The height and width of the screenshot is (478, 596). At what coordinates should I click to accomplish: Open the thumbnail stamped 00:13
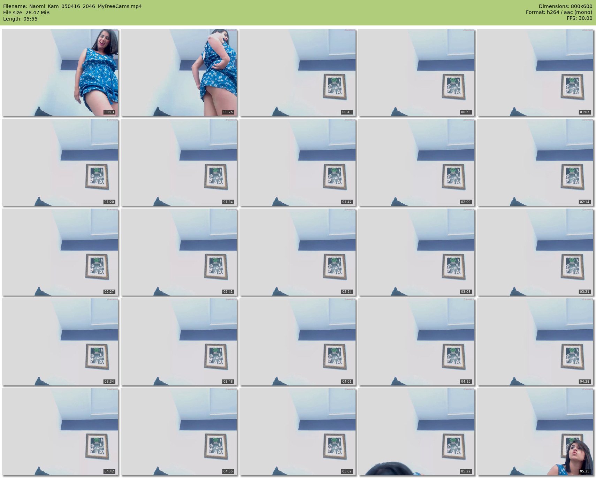60,72
